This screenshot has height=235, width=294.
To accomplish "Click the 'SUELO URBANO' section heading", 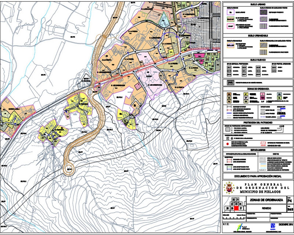I will pos(258,4).
